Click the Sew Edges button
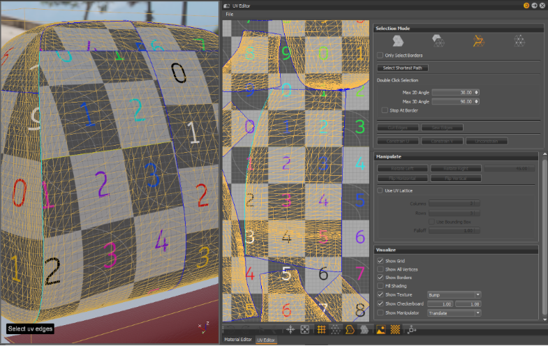This screenshot has width=548, height=346. coord(442,128)
